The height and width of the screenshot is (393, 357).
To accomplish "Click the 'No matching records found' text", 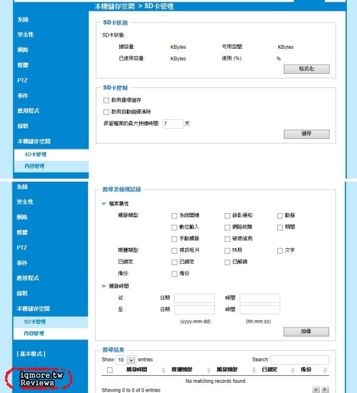I will (x=215, y=381).
